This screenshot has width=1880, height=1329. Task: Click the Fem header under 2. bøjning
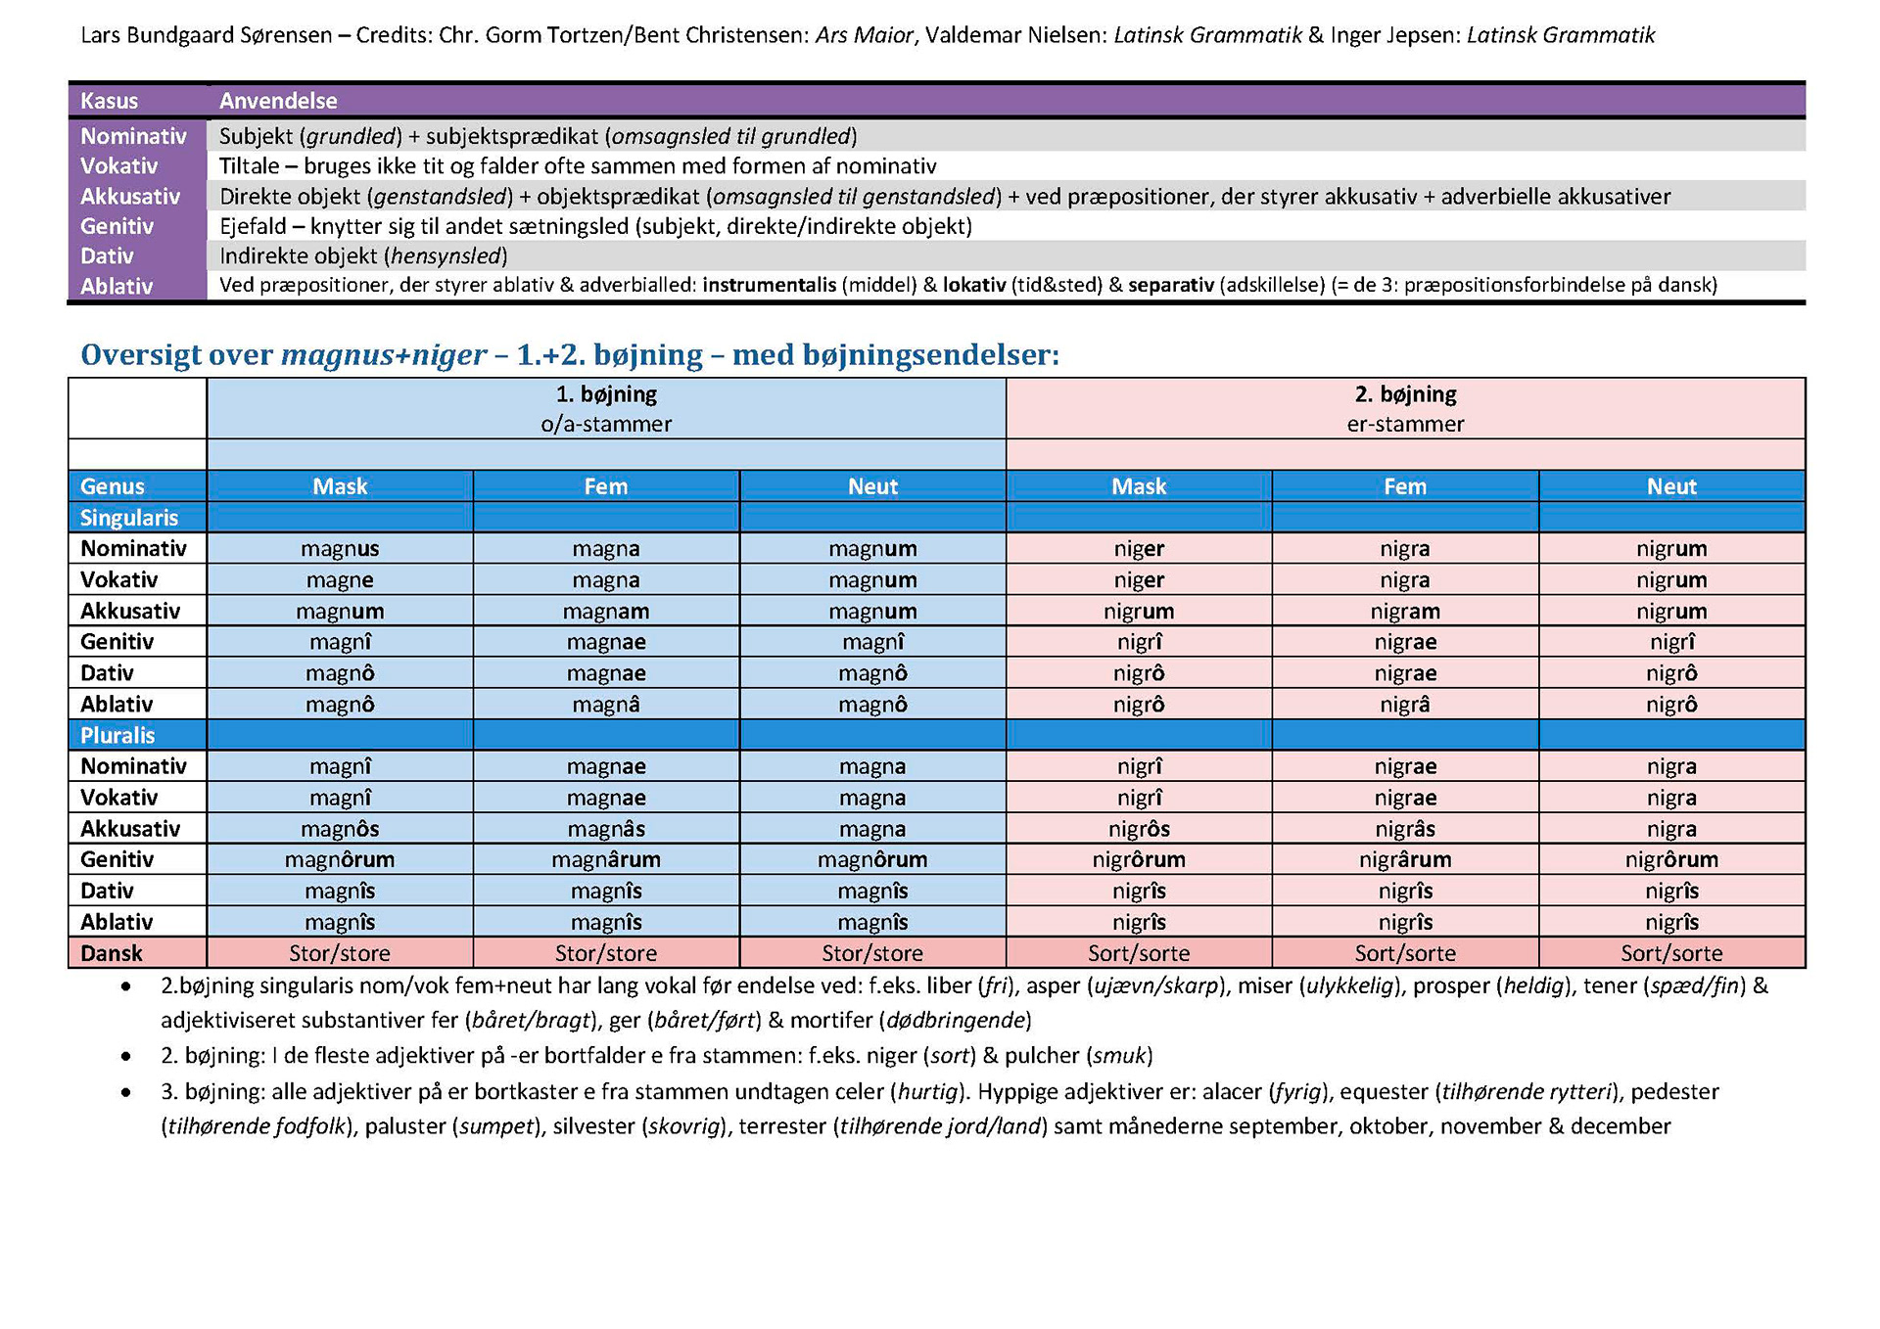pyautogui.click(x=1405, y=486)
